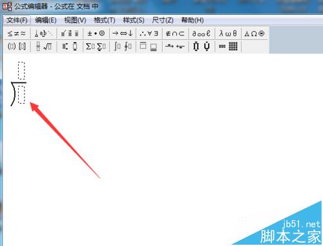Open lowercase Greek letters palette (λωθ)
Image resolution: width=323 pixels, height=246 pixels.
(228, 33)
